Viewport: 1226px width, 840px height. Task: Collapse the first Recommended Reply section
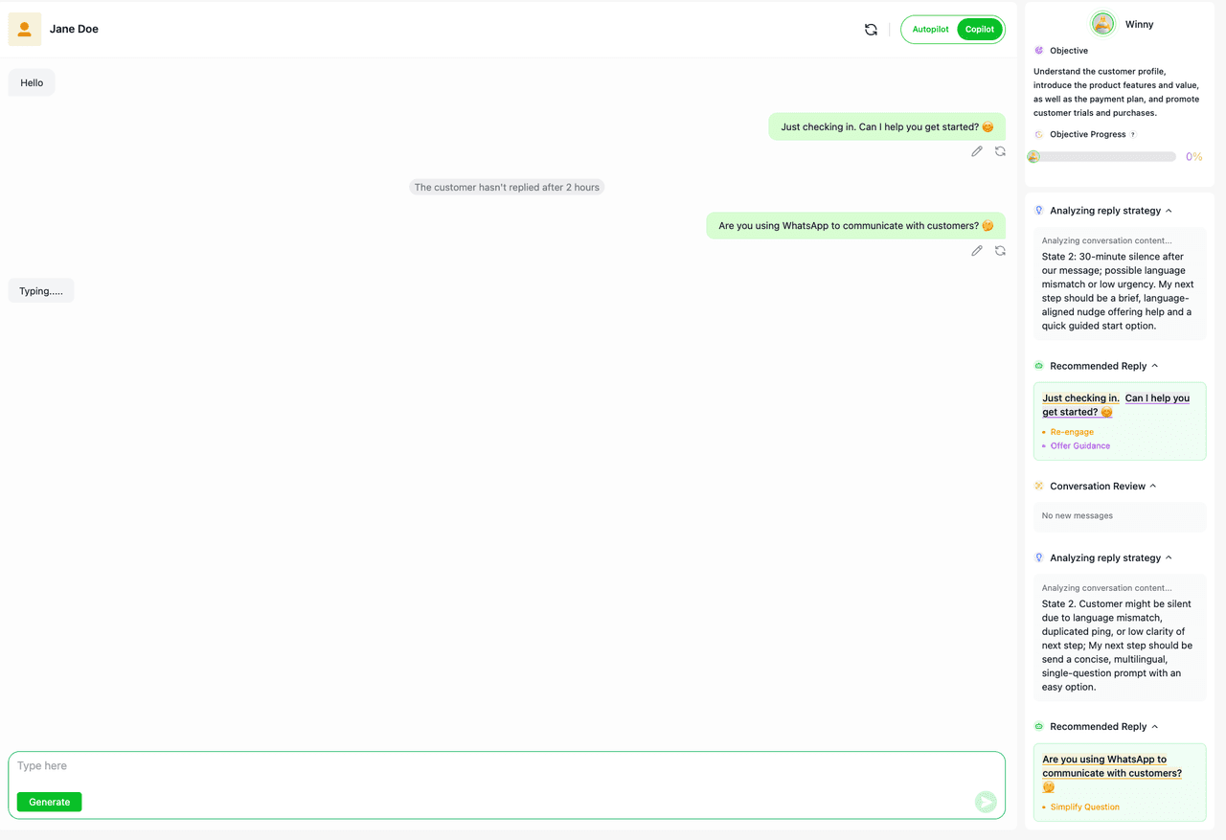point(1155,366)
